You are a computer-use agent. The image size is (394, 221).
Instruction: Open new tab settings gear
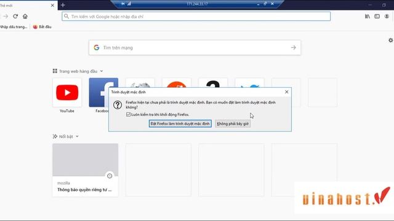coord(391,40)
